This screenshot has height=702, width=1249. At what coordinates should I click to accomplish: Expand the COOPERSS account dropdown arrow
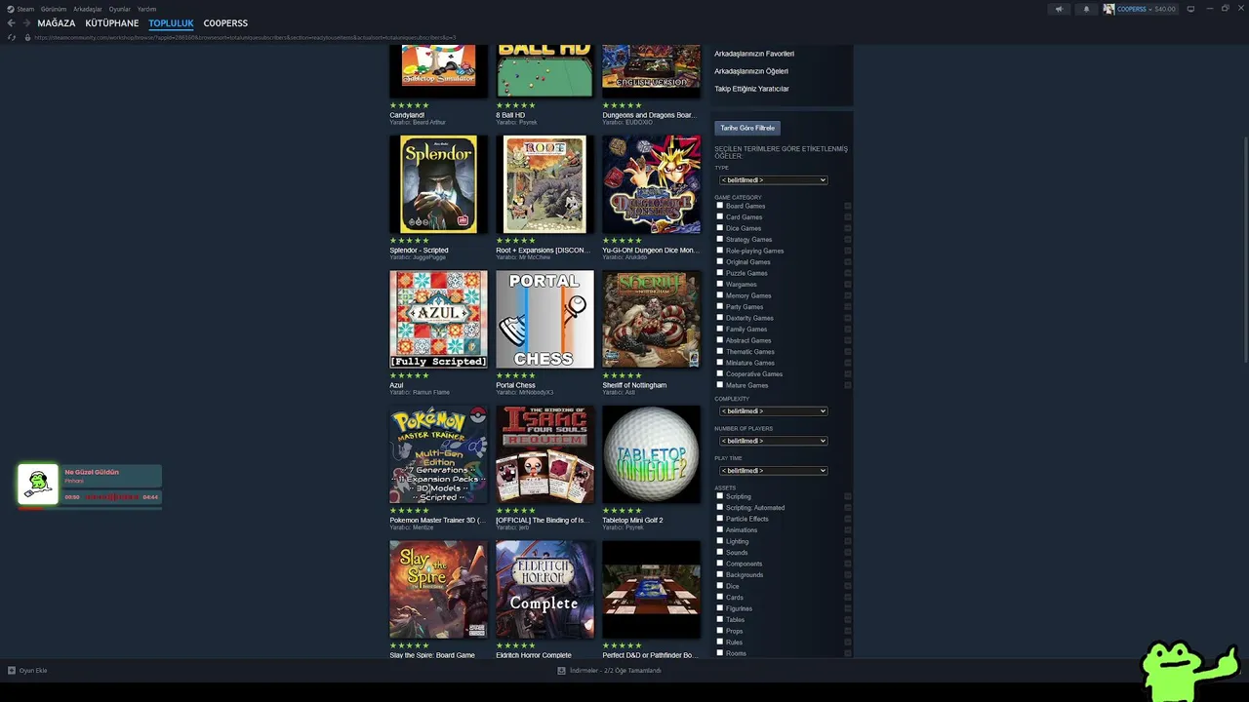click(1150, 9)
